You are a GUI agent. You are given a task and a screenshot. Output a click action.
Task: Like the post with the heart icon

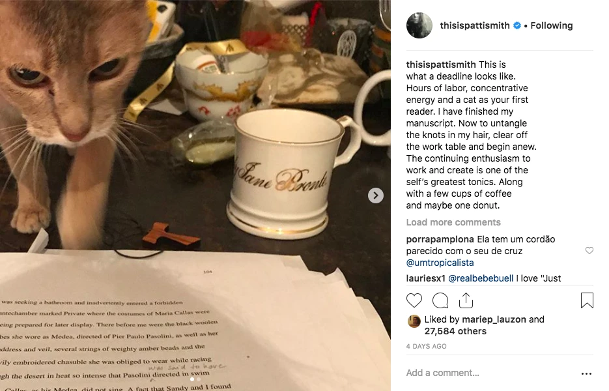(x=414, y=300)
